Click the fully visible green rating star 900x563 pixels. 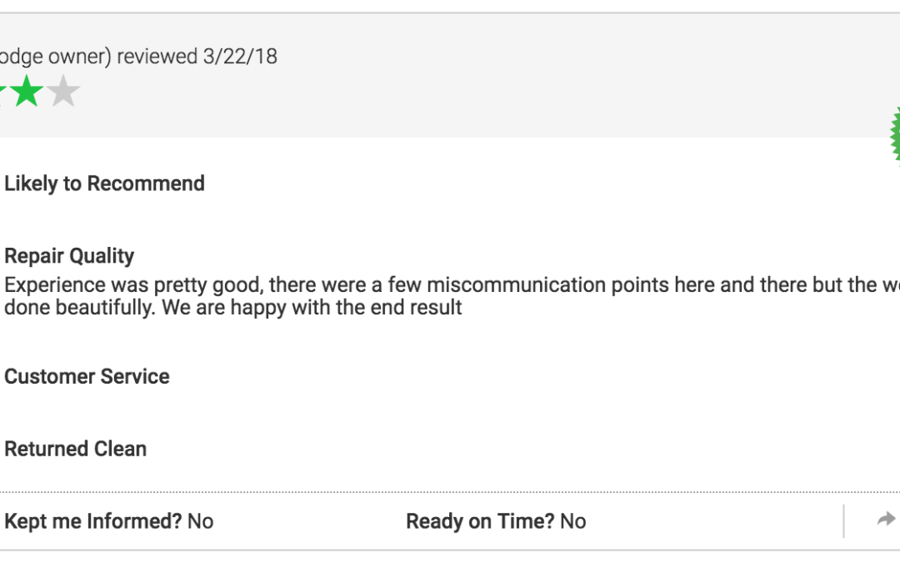[x=27, y=92]
